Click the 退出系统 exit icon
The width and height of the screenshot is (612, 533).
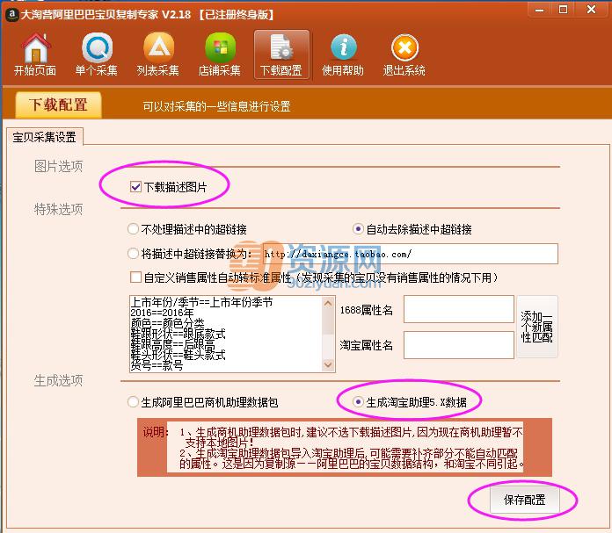tap(404, 54)
